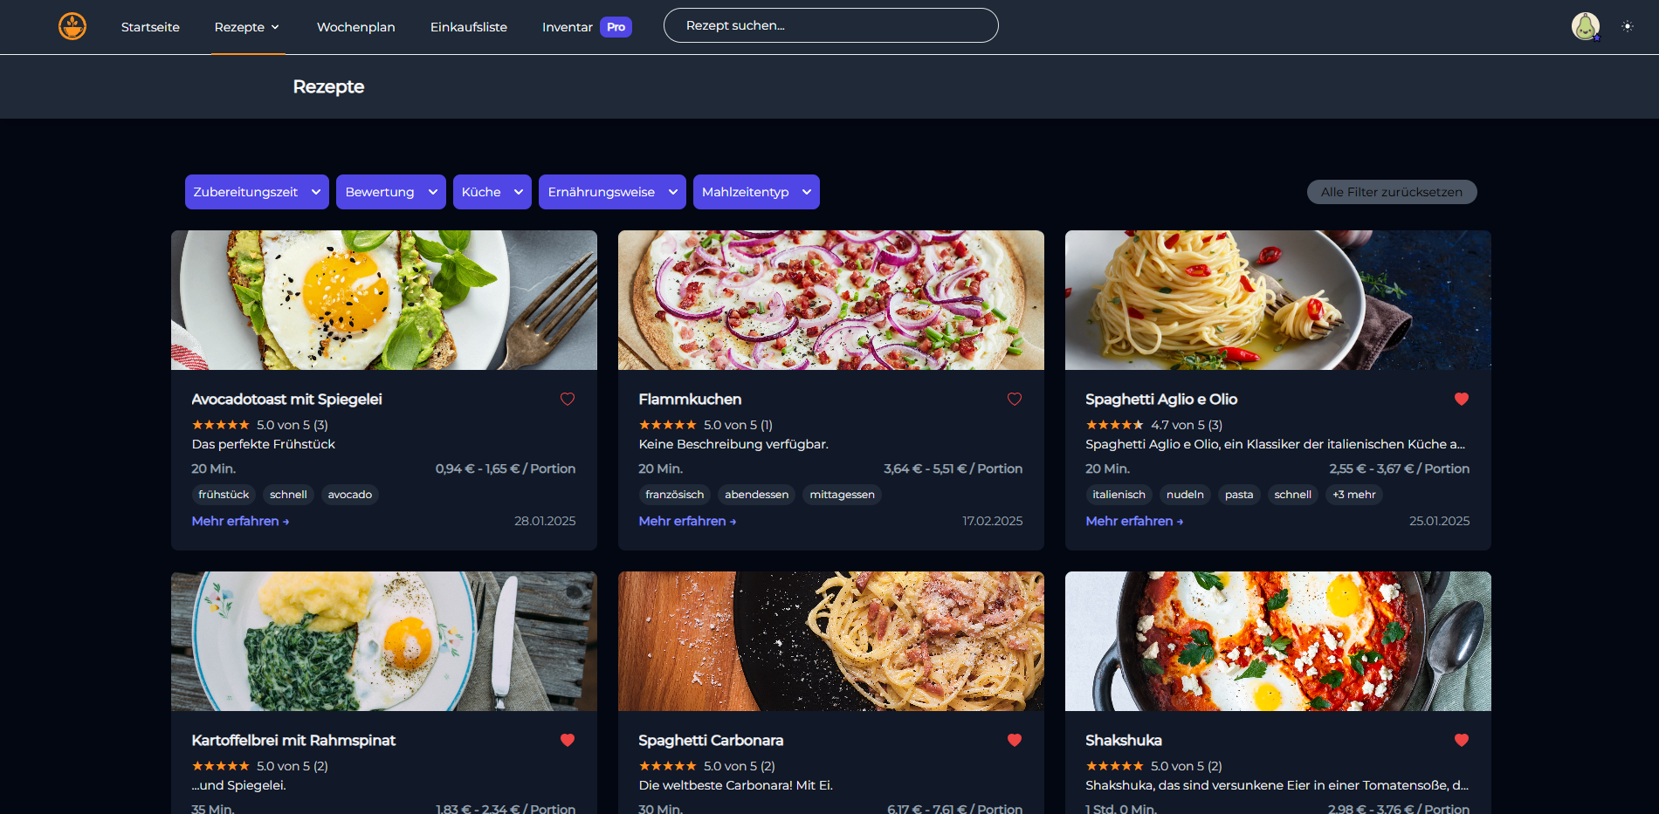1659x814 pixels.
Task: Favorite the Avocadotoast mit Spiegelei recipe
Action: (568, 399)
